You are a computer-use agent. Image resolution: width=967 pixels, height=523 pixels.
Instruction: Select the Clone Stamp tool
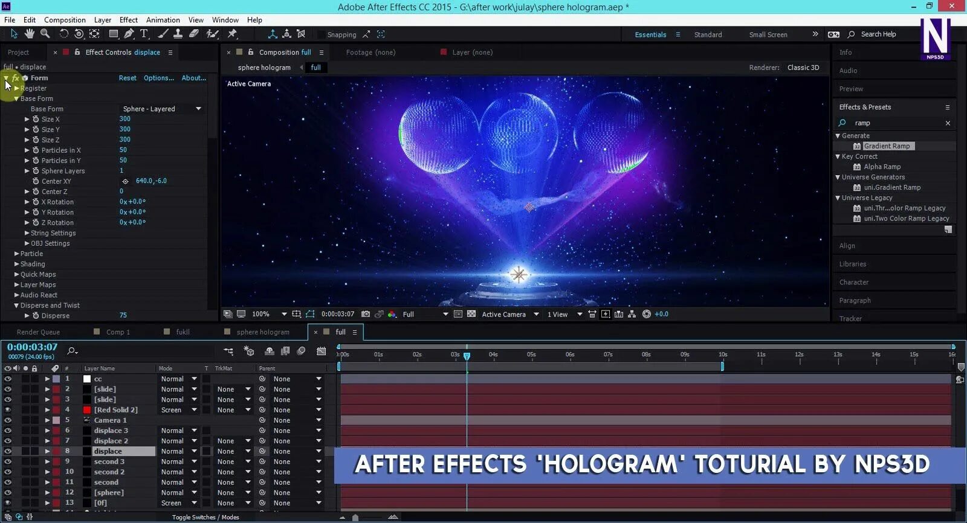(x=178, y=34)
